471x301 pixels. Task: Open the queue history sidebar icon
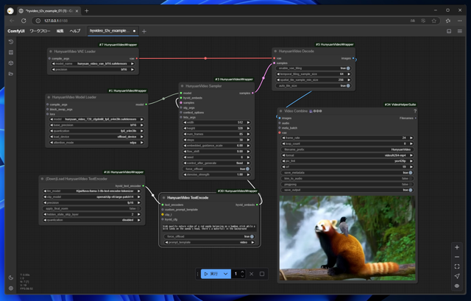pos(10,42)
